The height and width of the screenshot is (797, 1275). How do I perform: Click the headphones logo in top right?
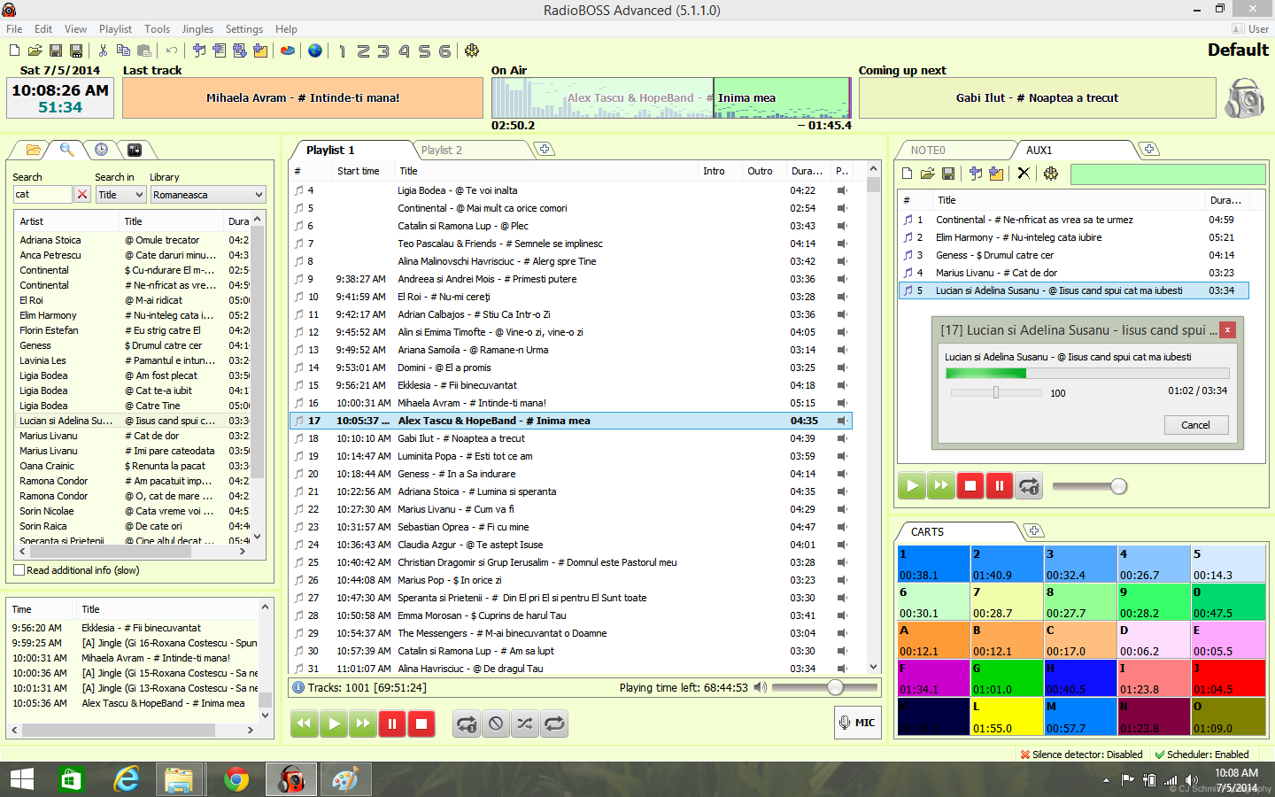tap(1244, 97)
